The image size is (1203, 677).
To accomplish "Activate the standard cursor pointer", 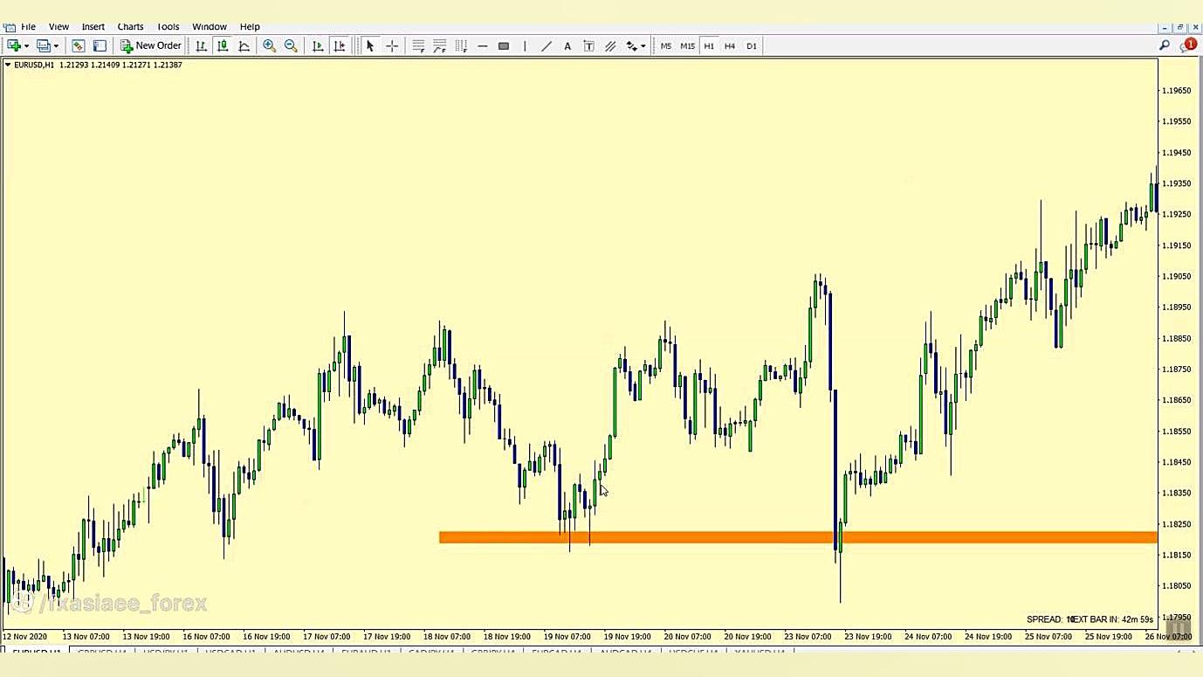I will click(370, 45).
